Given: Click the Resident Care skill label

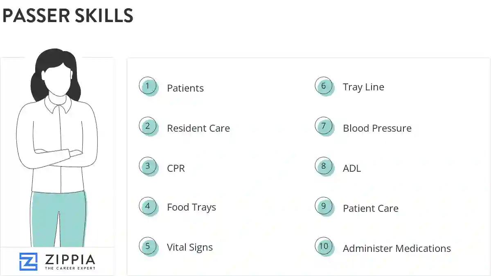Looking at the screenshot, I should [198, 128].
